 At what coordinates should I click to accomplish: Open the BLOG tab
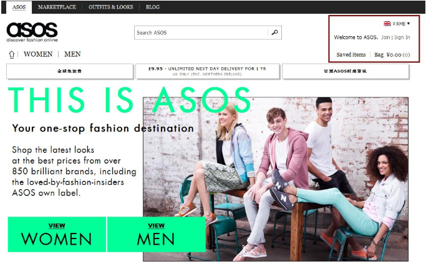(x=153, y=7)
